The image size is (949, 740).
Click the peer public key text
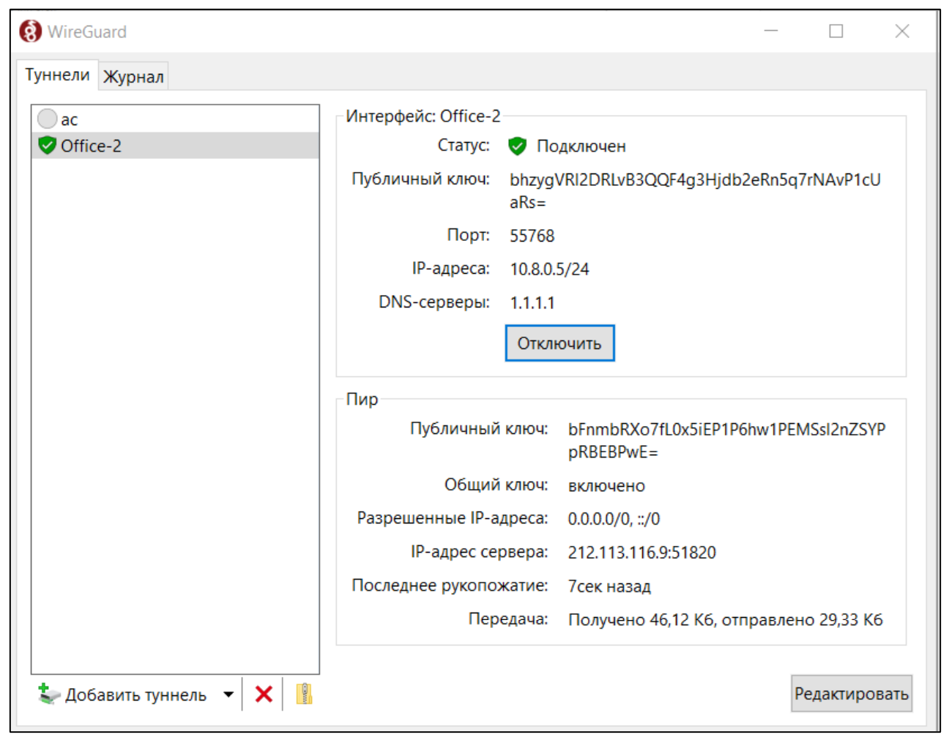click(727, 429)
